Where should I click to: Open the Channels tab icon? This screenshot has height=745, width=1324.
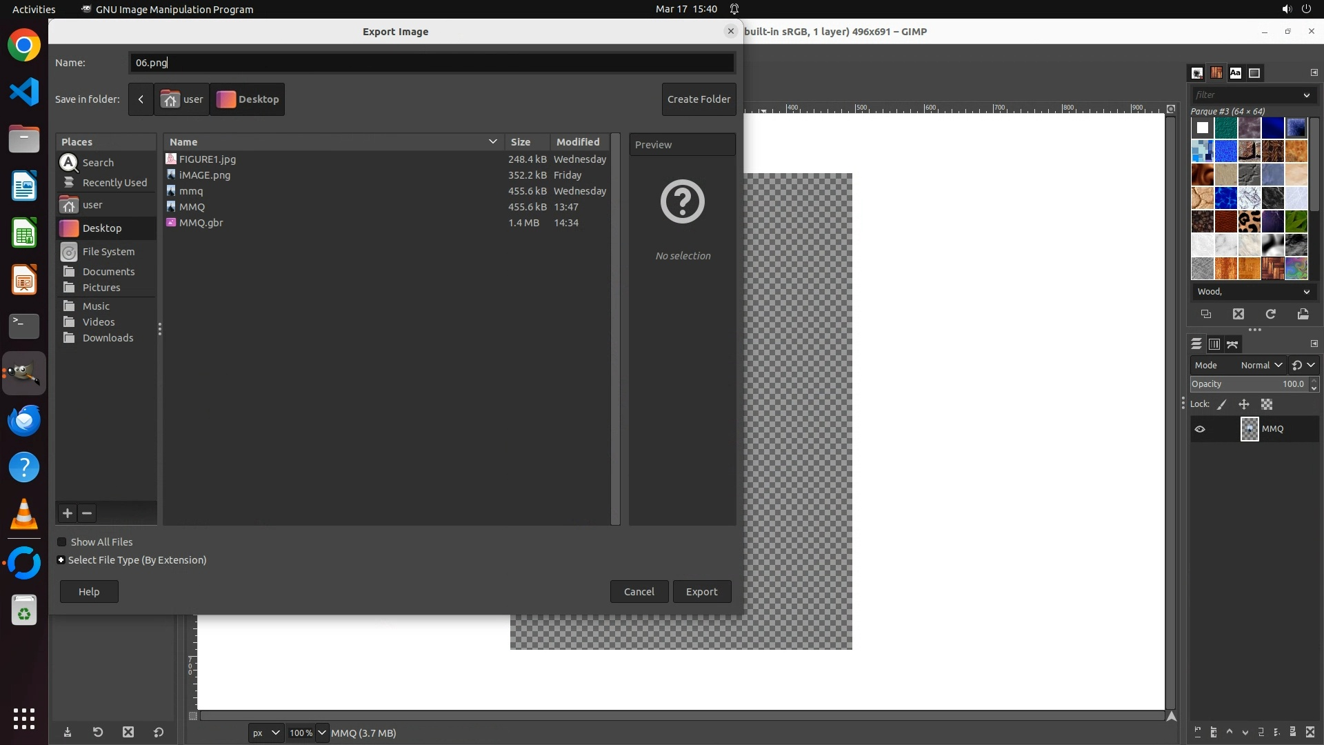[x=1214, y=344]
